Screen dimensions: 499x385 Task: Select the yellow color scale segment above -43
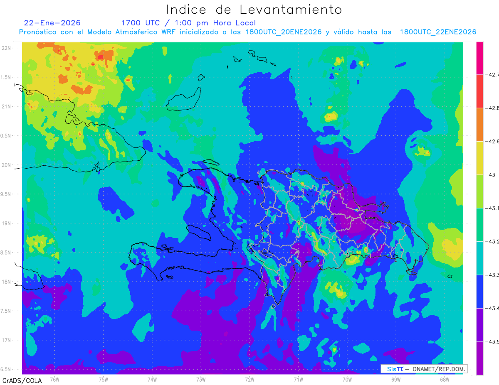pos(479,158)
